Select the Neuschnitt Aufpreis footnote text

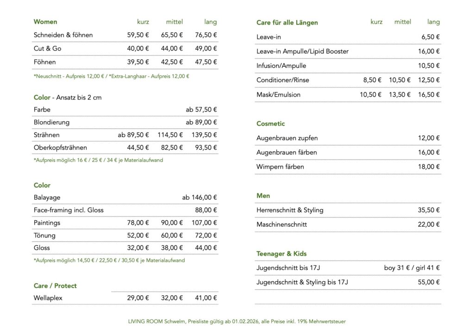click(x=111, y=76)
